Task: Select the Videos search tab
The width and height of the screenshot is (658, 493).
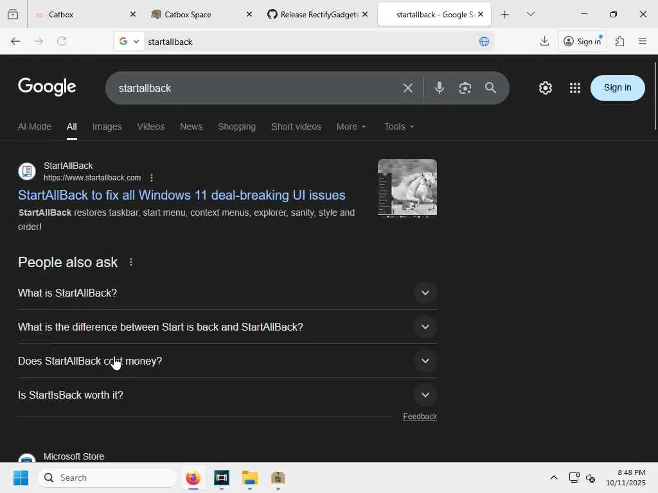Action: coord(150,126)
